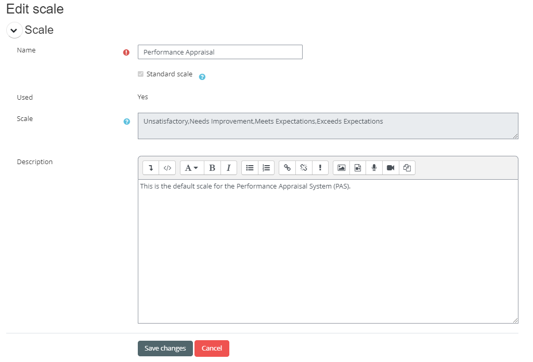
Task: Click the Performance Appraisal name field
Action: tap(220, 52)
